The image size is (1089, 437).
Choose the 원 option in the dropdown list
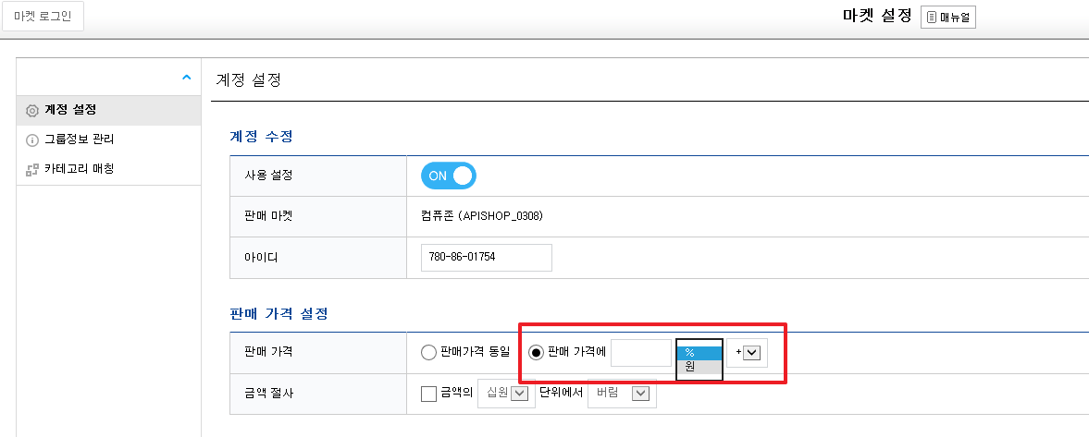pos(699,367)
